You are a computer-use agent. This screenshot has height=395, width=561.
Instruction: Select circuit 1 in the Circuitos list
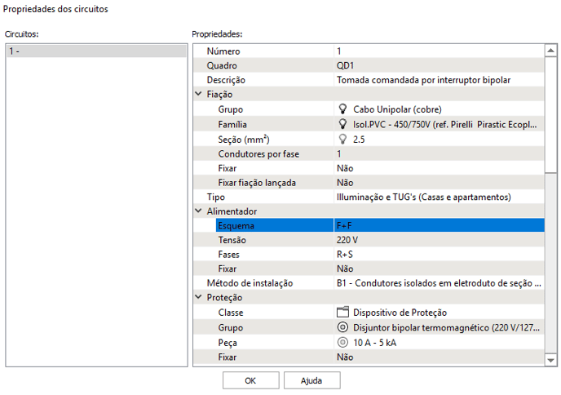coord(95,51)
